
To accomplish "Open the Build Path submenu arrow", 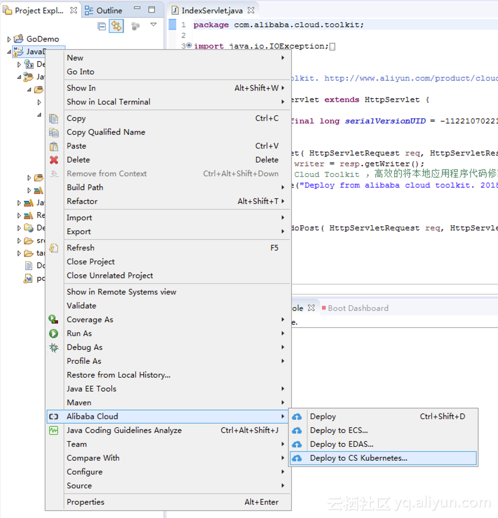I will (x=283, y=188).
